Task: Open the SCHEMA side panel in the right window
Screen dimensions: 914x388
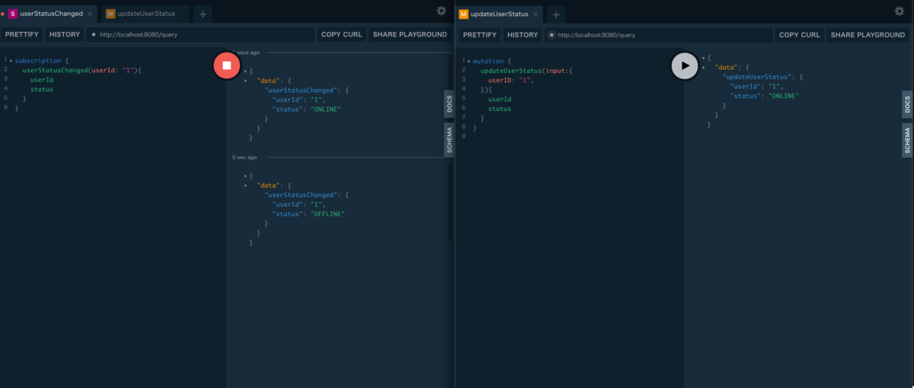Action: click(x=907, y=140)
